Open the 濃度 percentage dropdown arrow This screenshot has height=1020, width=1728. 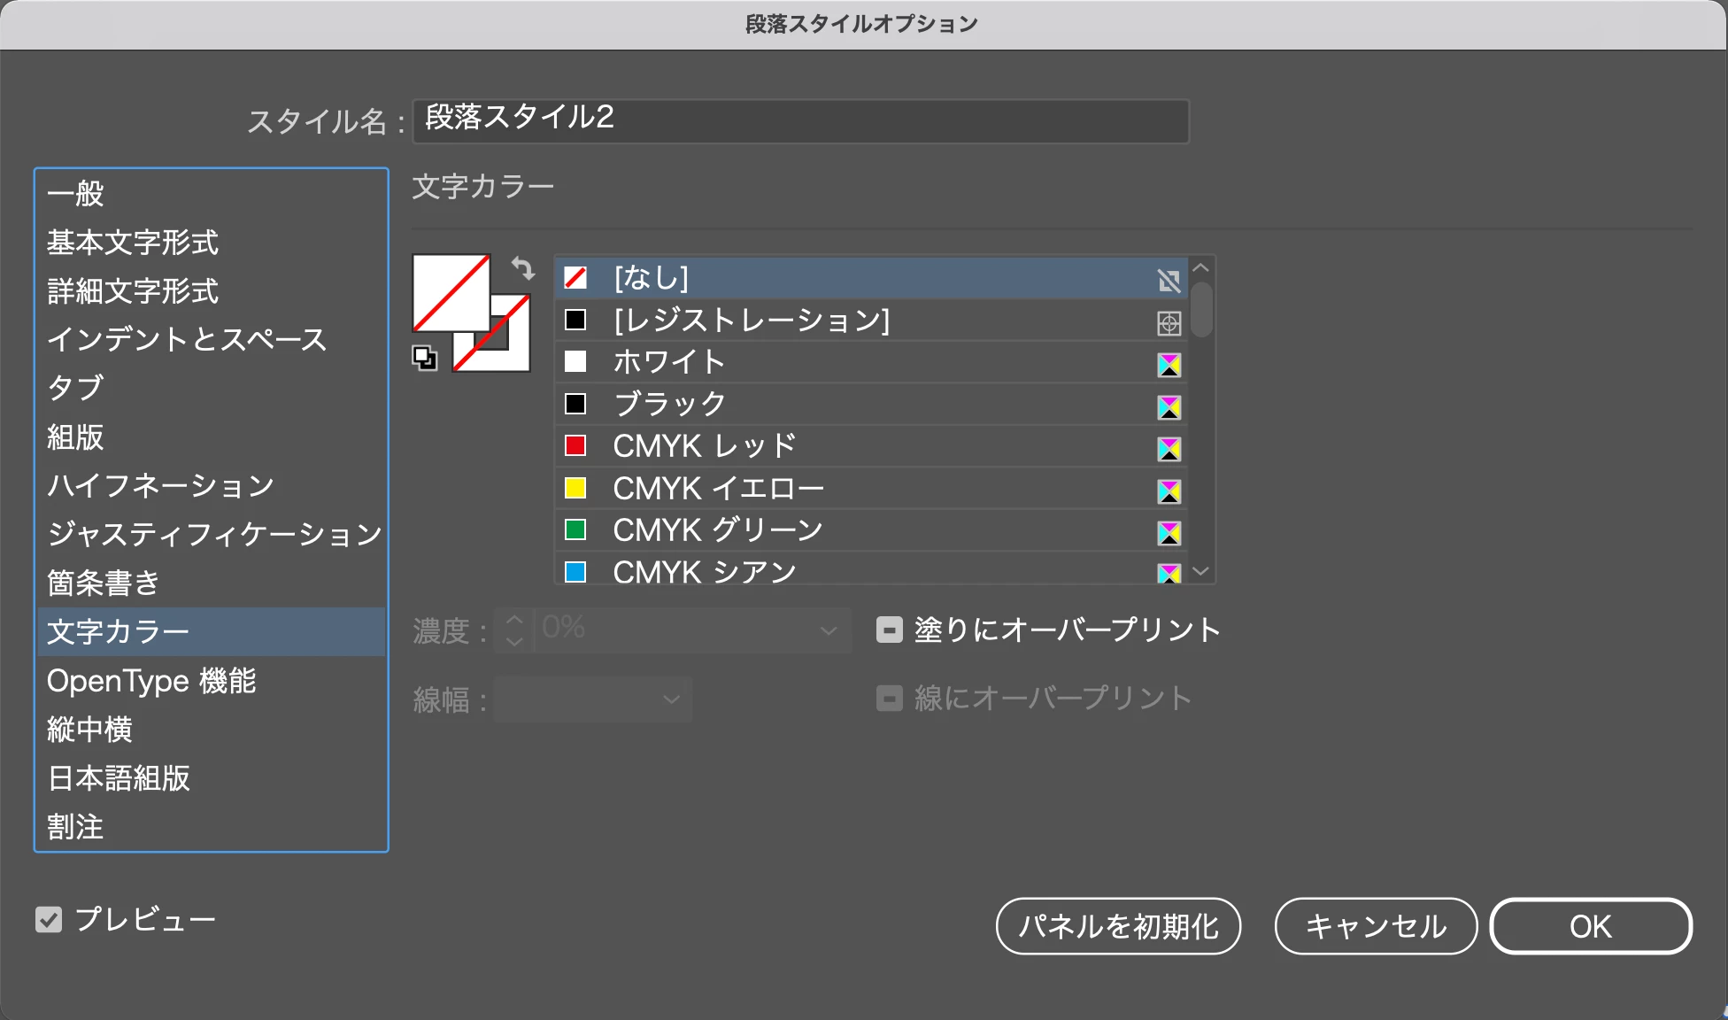point(829,630)
